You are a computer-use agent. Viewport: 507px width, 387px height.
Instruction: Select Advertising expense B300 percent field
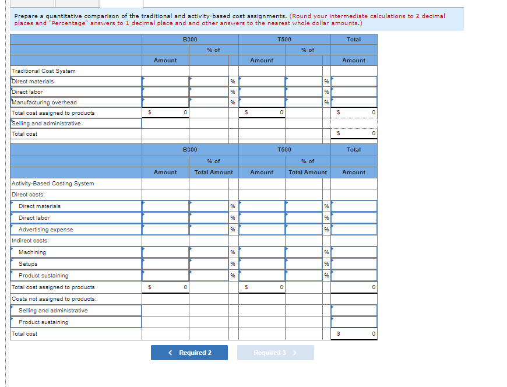coord(209,230)
